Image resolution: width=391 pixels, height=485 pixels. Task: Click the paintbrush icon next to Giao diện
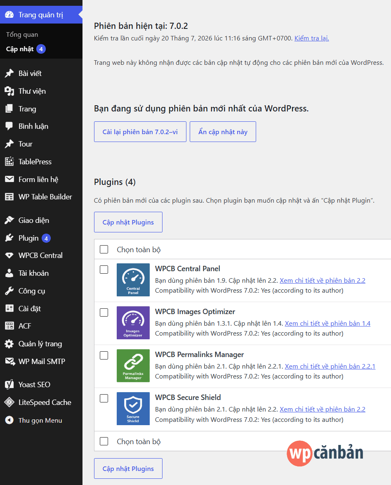pos(9,220)
